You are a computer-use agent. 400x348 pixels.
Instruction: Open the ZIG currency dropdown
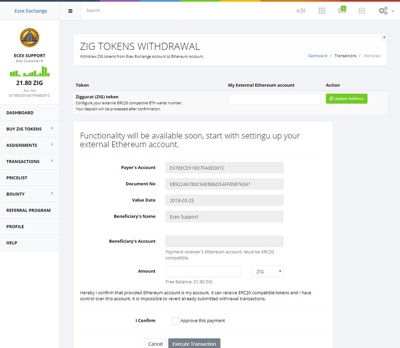click(267, 271)
